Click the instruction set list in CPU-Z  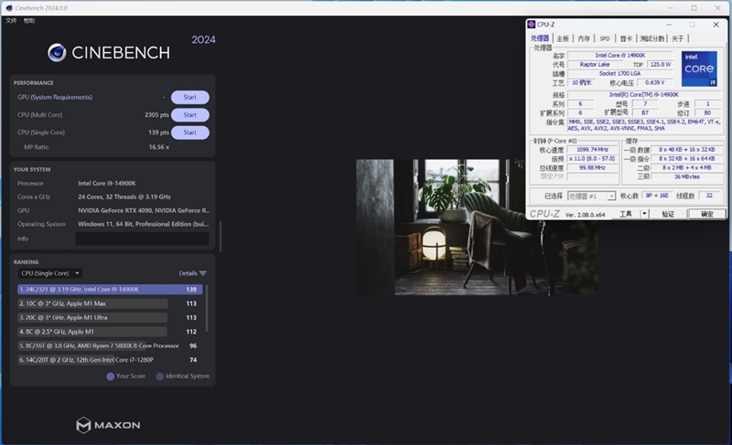pos(644,125)
